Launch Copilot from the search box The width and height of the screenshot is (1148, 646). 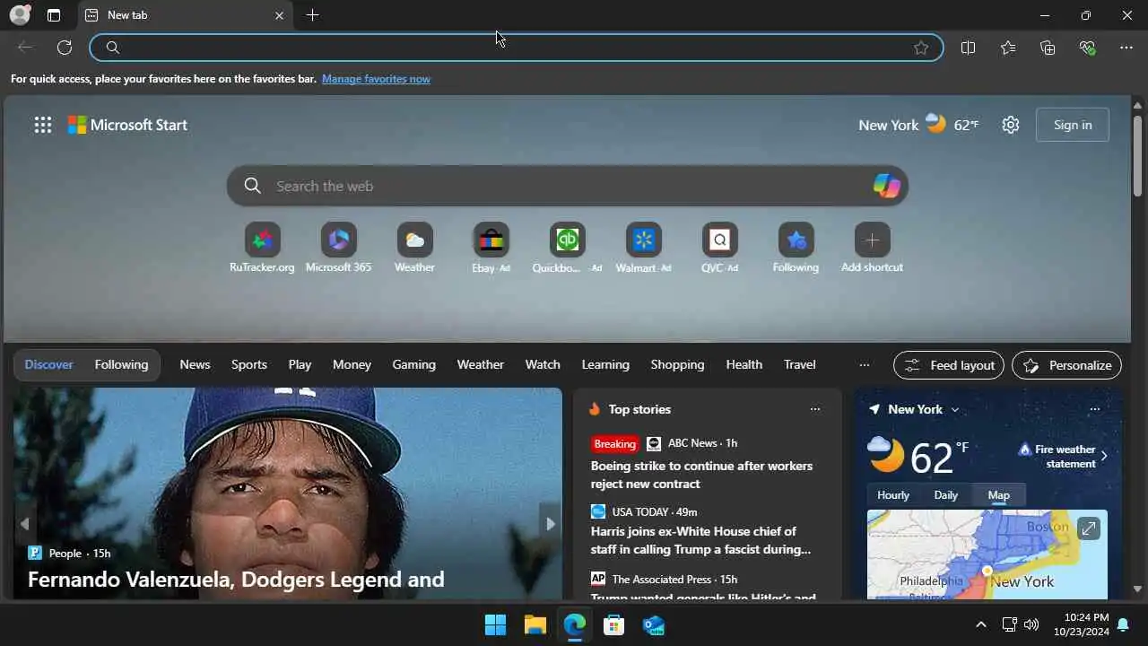(x=886, y=186)
